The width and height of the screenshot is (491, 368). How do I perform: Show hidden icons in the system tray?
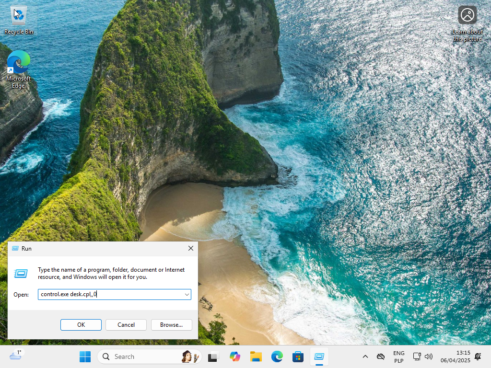click(365, 356)
